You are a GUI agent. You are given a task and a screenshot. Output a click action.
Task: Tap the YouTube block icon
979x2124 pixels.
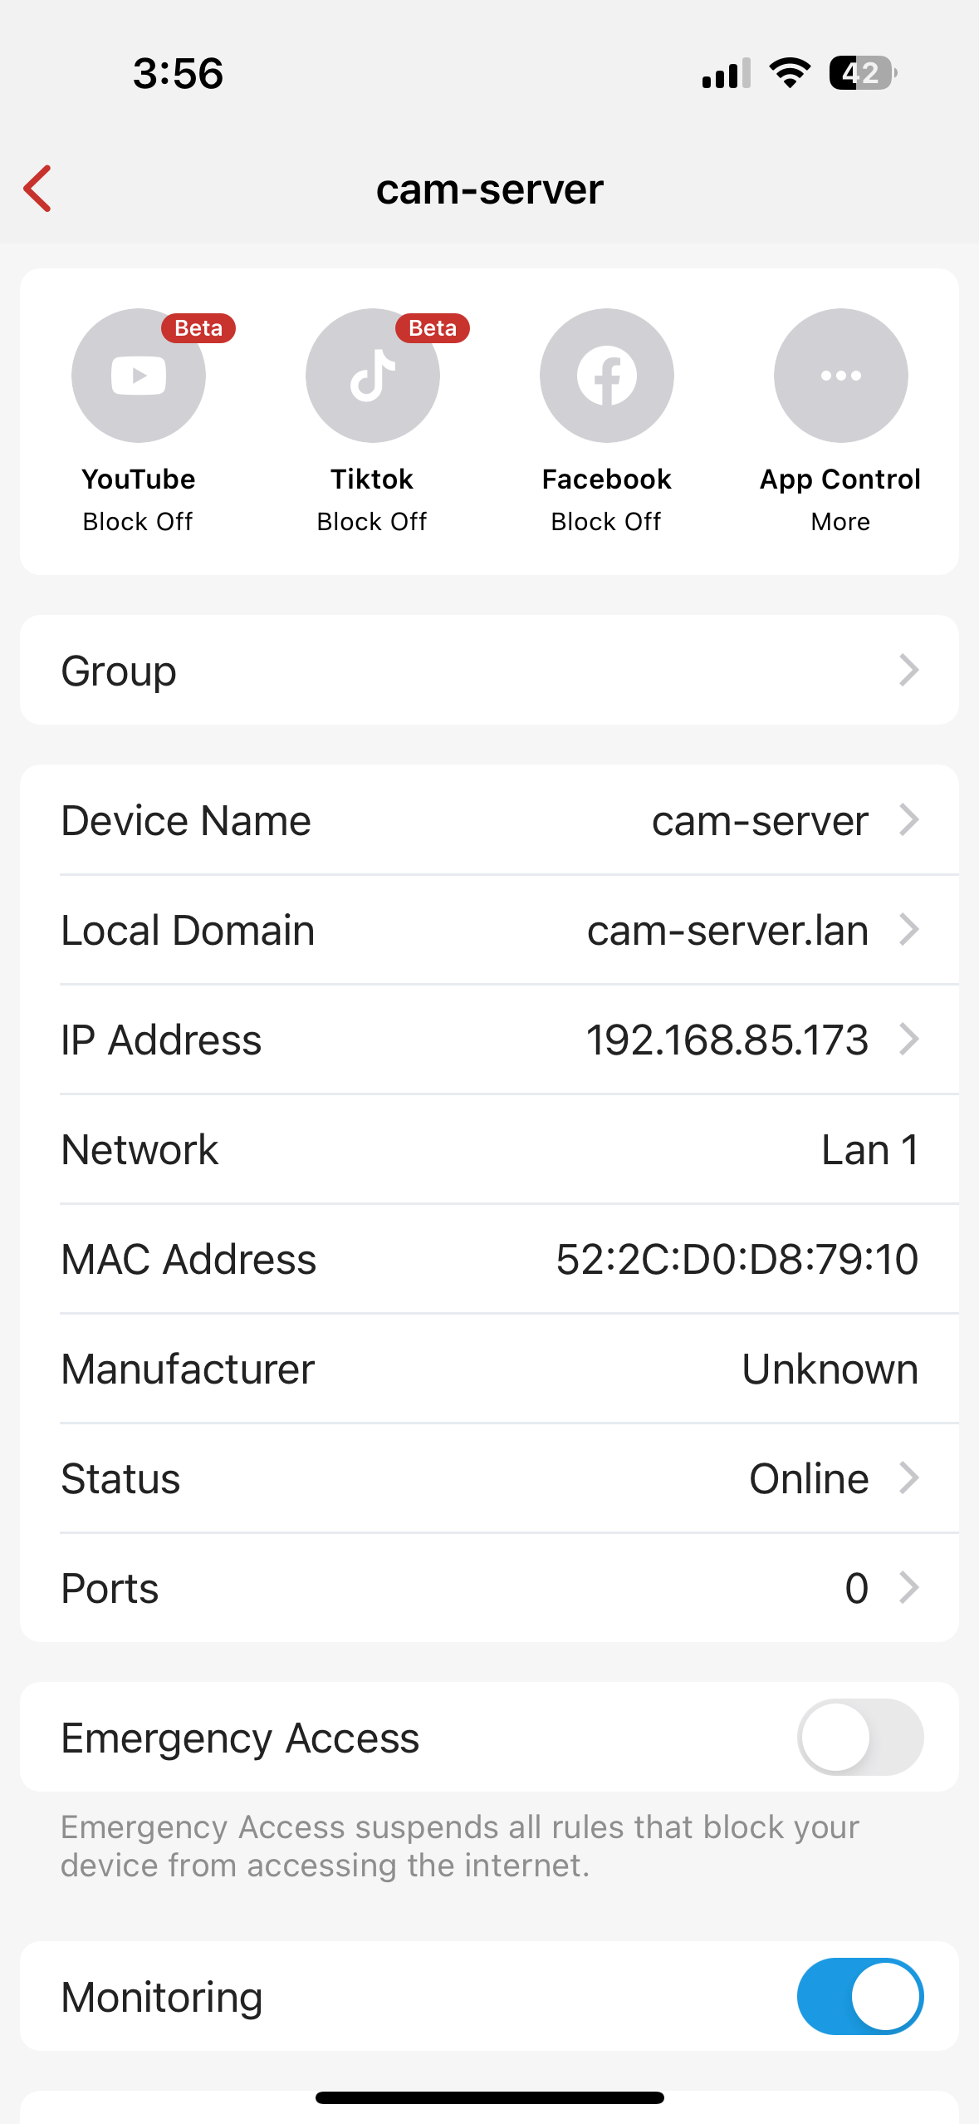(138, 376)
